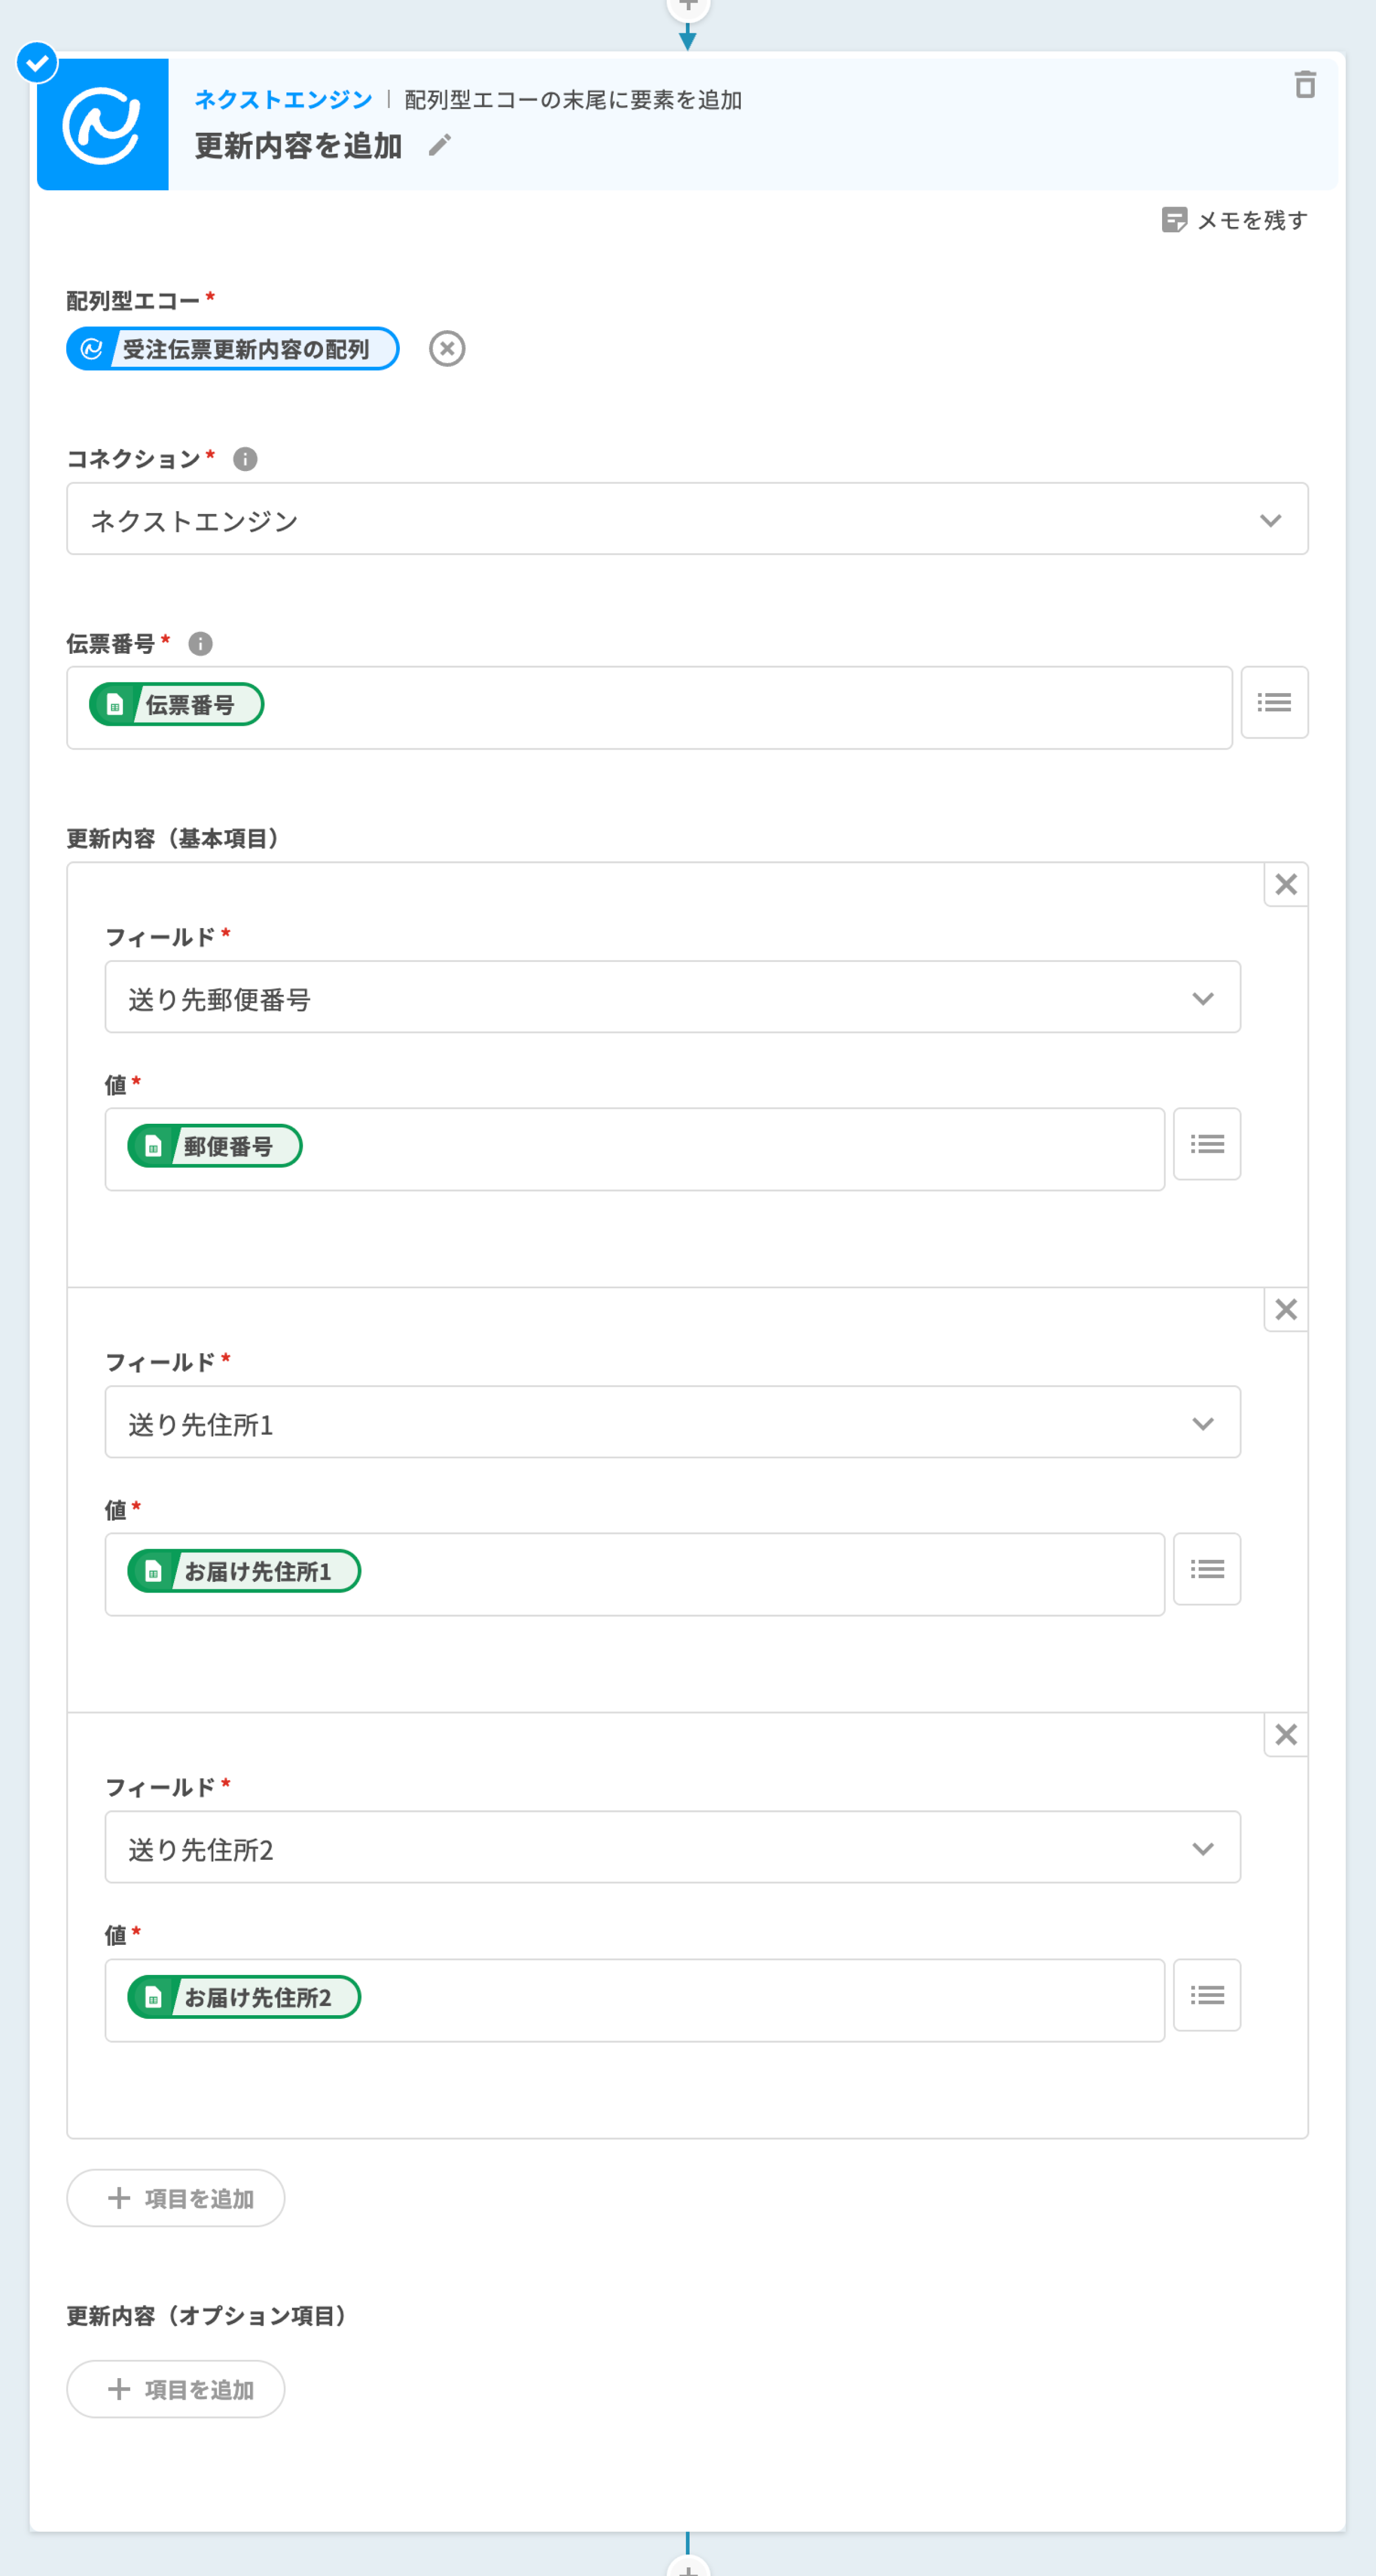Remove the 送り先住所1 item block
The height and width of the screenshot is (2576, 1376).
point(1286,1310)
